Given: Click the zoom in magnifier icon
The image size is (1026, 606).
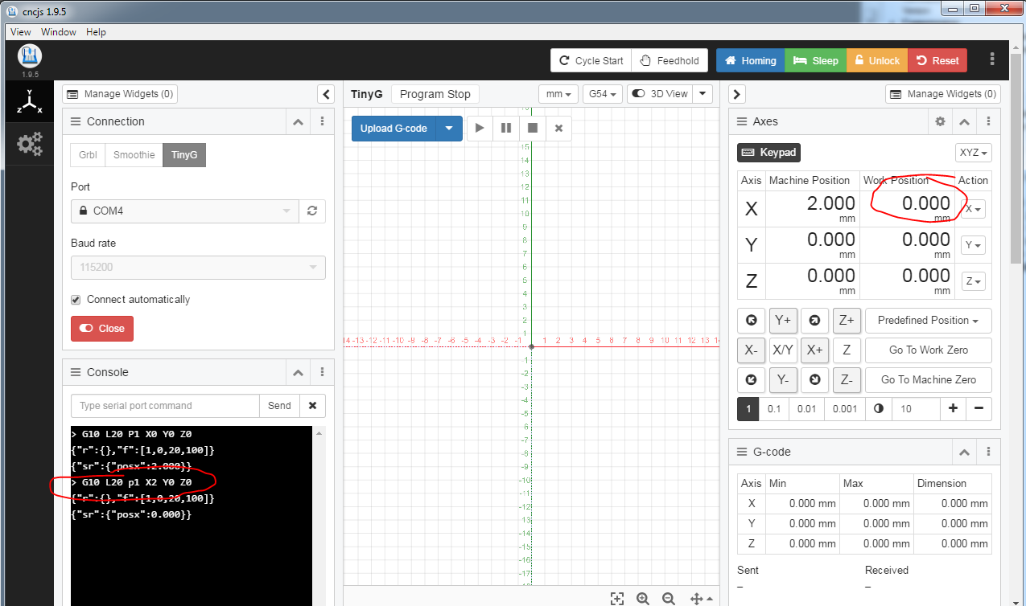Looking at the screenshot, I should pyautogui.click(x=642, y=598).
